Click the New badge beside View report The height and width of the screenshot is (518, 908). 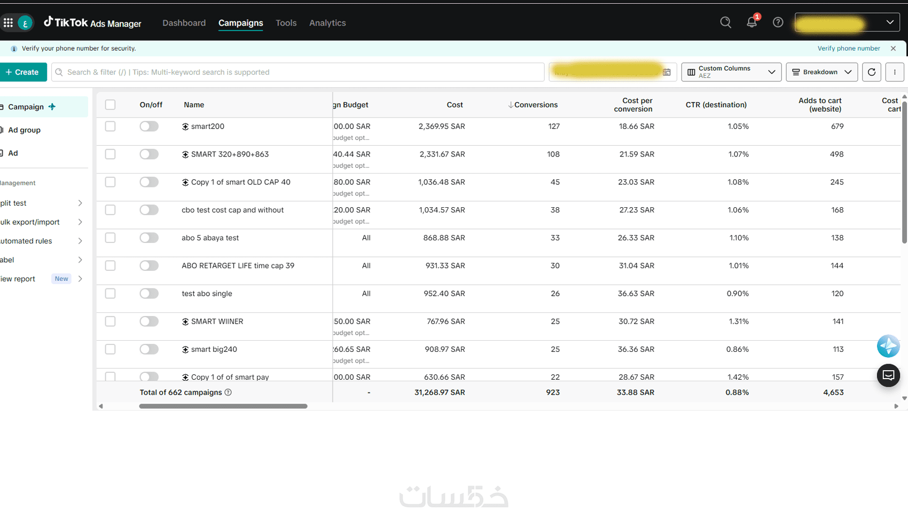61,279
